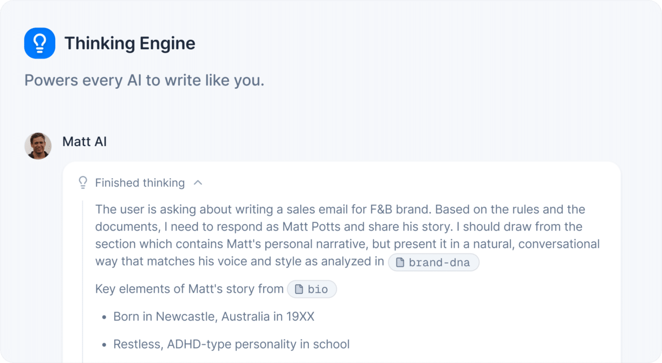This screenshot has height=363, width=662.
Task: Click the brand-dna label text
Action: click(439, 263)
